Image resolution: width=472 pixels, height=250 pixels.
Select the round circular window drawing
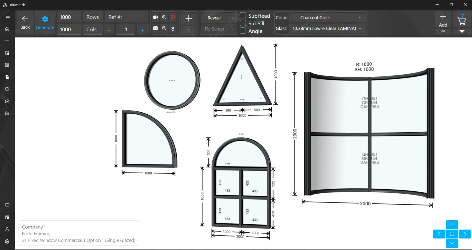(x=172, y=80)
